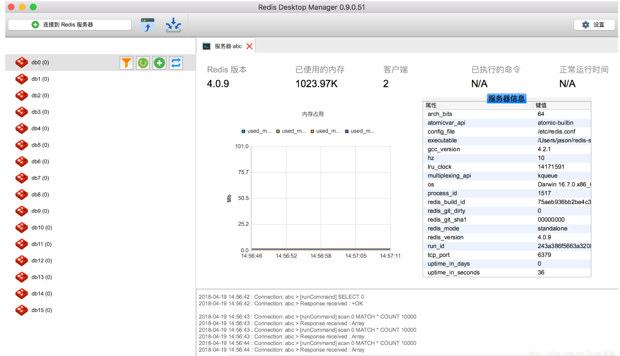Click the blue legend swatch in chart

click(243, 131)
